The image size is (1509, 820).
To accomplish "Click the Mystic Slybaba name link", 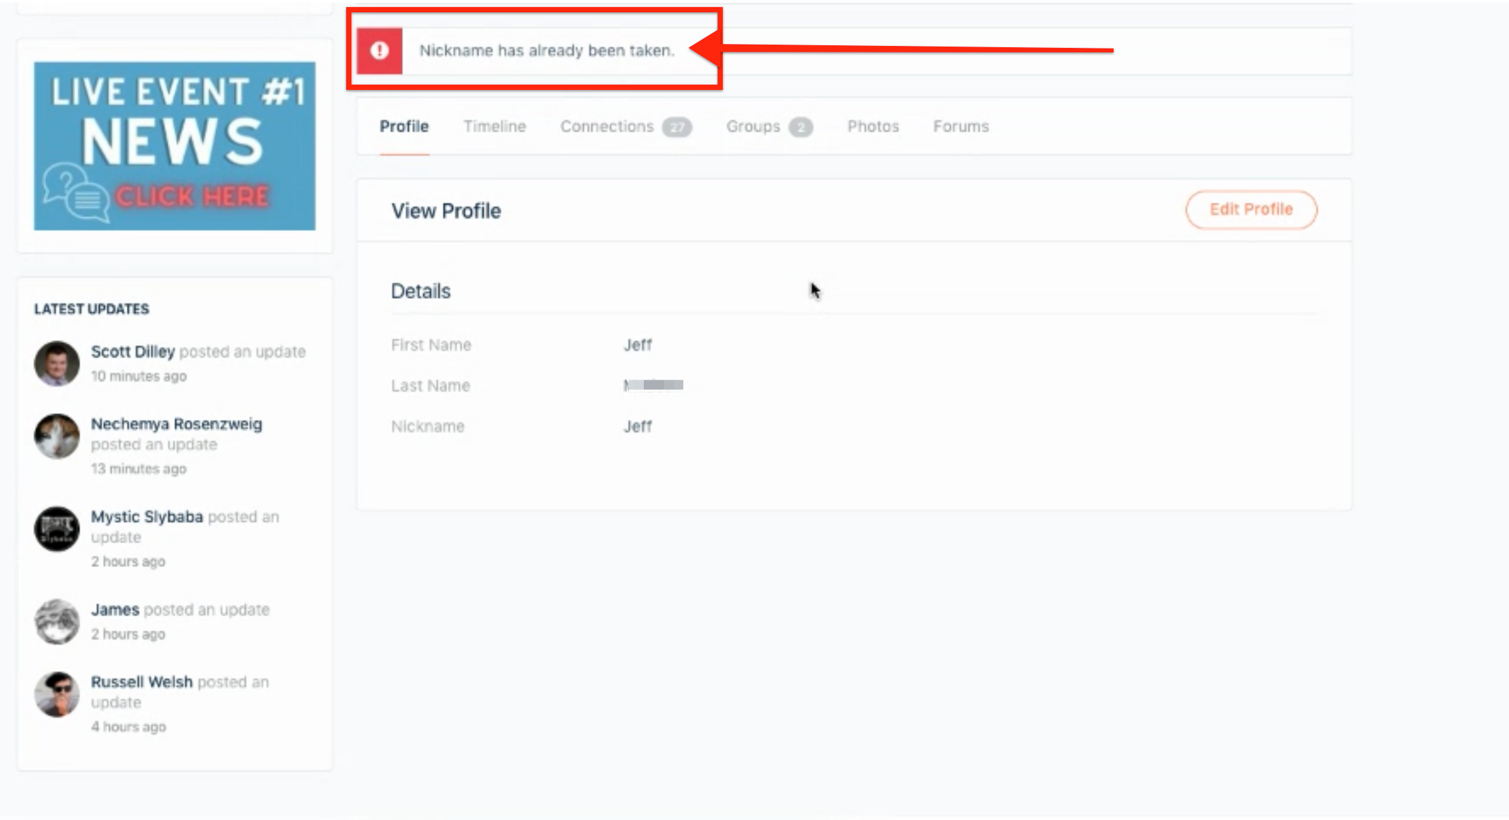I will [x=147, y=517].
